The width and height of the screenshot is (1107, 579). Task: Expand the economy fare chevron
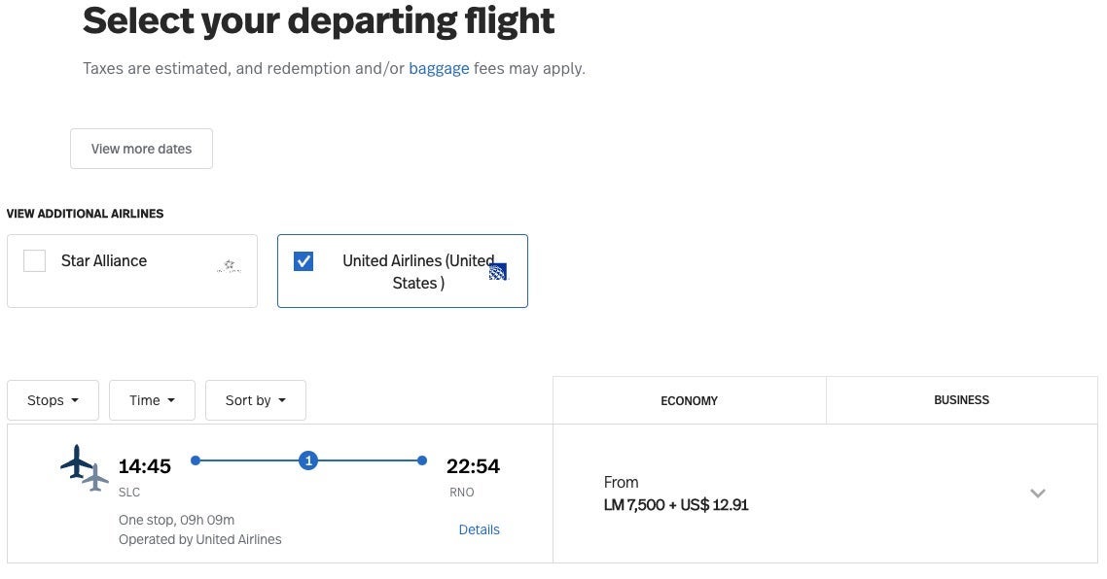pyautogui.click(x=1038, y=494)
